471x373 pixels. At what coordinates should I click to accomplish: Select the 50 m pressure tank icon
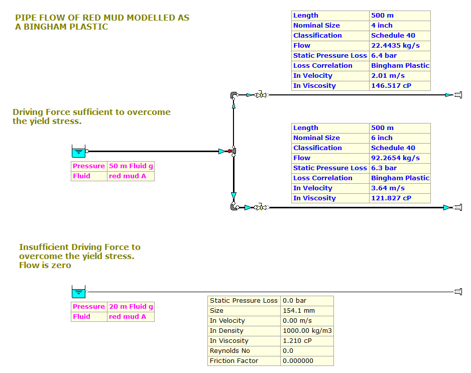click(78, 151)
